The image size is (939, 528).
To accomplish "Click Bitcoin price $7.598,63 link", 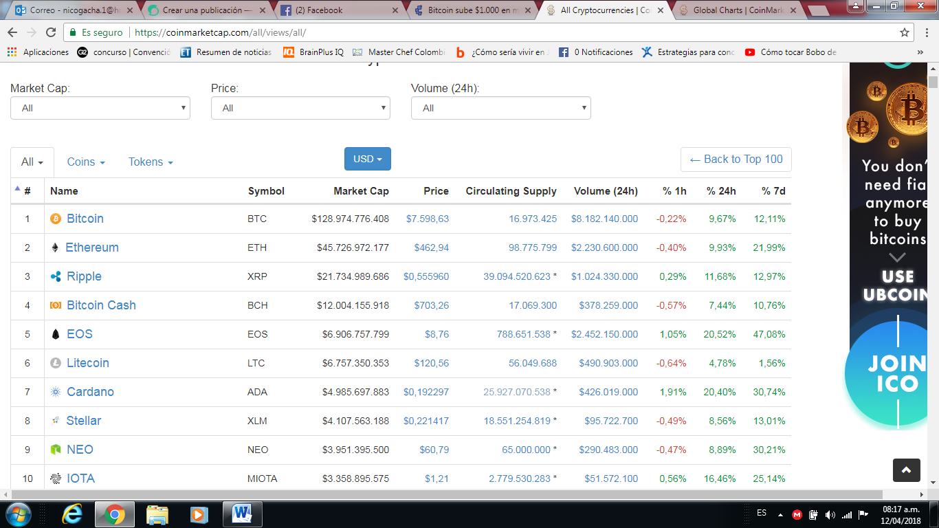I will click(428, 219).
